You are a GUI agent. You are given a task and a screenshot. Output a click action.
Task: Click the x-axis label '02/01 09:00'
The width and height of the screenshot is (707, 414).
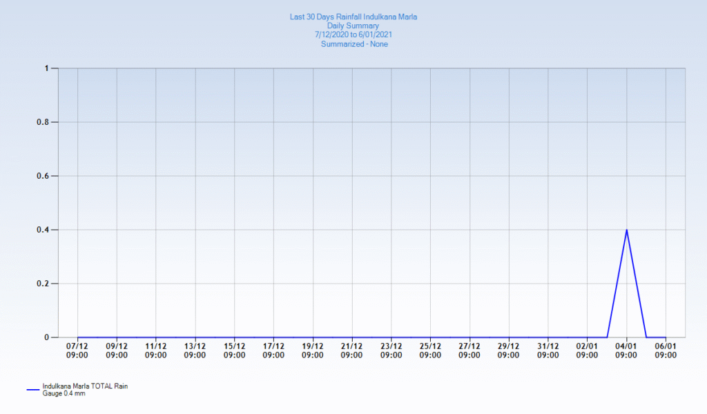coord(587,351)
